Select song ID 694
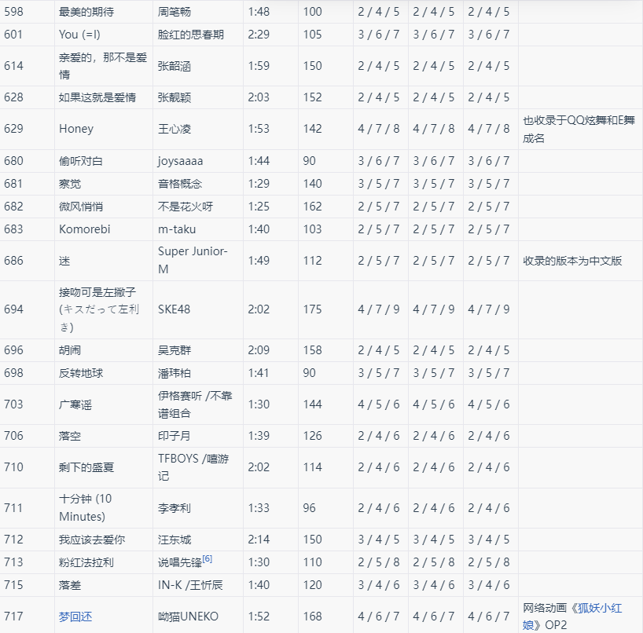The height and width of the screenshot is (633, 643). click(x=13, y=309)
